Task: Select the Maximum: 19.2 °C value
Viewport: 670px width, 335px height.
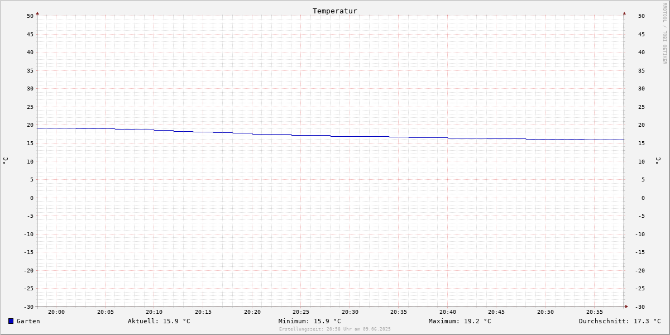Action: [460, 321]
